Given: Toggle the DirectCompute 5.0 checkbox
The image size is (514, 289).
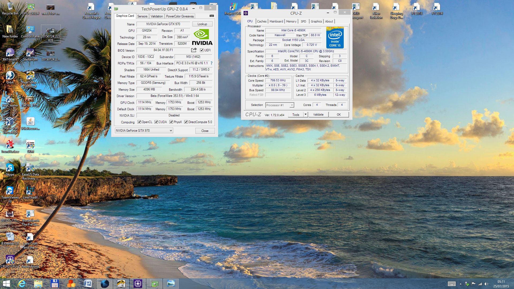Looking at the screenshot, I should 186,122.
